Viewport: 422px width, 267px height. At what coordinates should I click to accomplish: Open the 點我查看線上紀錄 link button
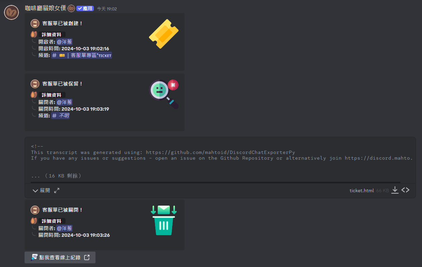pos(60,257)
